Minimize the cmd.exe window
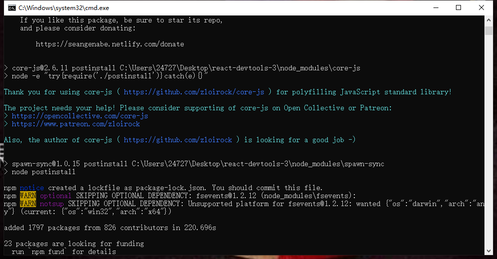Viewport: 497px width, 259px height. point(436,7)
